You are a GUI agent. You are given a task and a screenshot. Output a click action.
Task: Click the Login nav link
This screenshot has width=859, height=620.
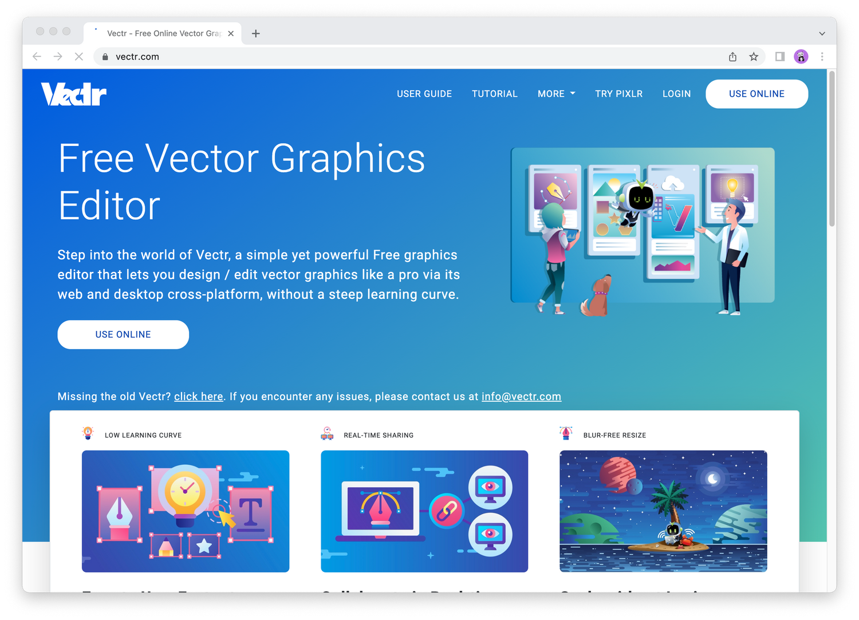pyautogui.click(x=676, y=94)
